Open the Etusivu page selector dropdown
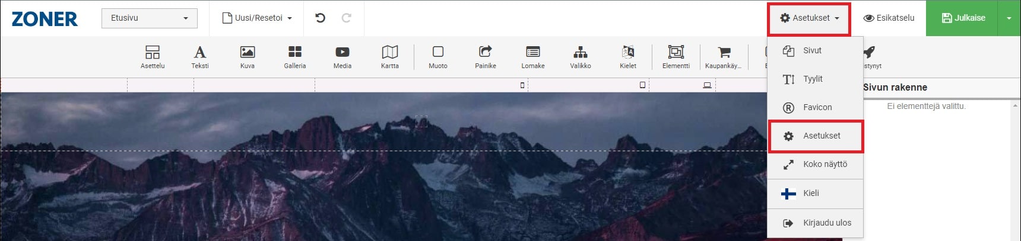 point(149,18)
